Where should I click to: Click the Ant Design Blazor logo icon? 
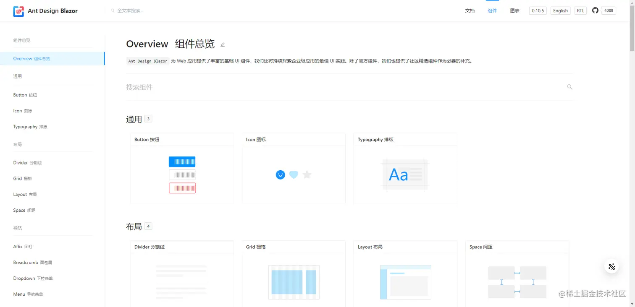(18, 11)
